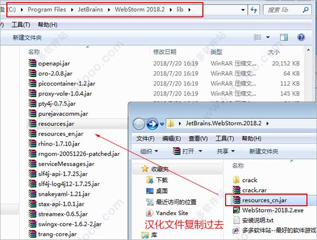Open the 文件(F) menu in front window
Screen dimensions: 317x240
click(145, 139)
